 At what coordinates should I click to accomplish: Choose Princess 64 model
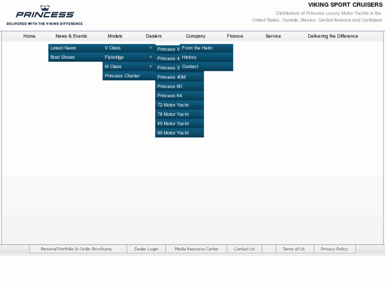pos(180,96)
